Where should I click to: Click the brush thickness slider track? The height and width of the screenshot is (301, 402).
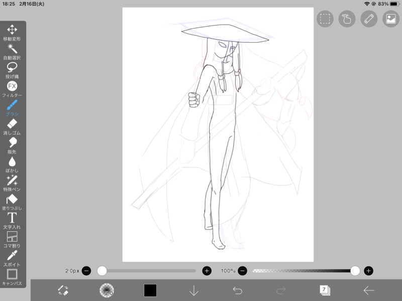147,271
